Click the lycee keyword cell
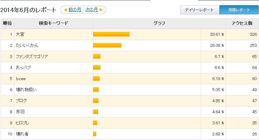Viewport: 259px width, 140px height. pos(54,79)
